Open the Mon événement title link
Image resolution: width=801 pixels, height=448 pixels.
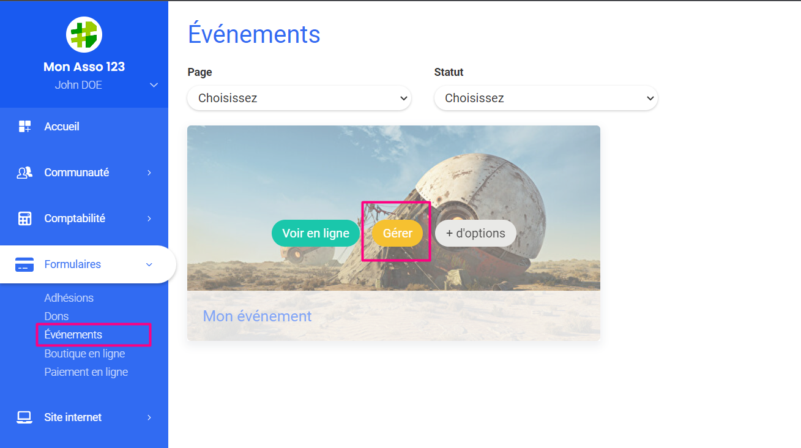point(257,316)
